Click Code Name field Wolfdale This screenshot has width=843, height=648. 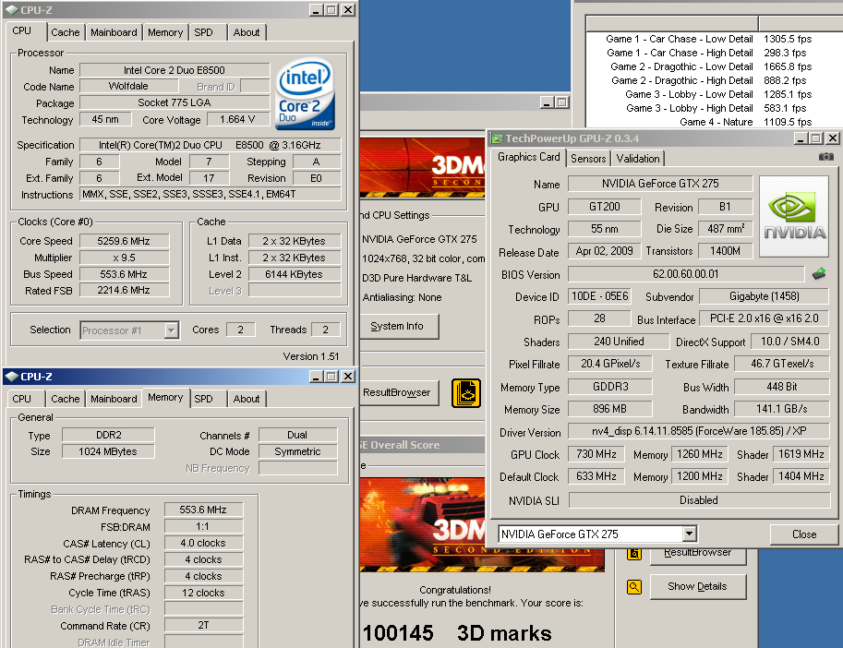[x=128, y=86]
